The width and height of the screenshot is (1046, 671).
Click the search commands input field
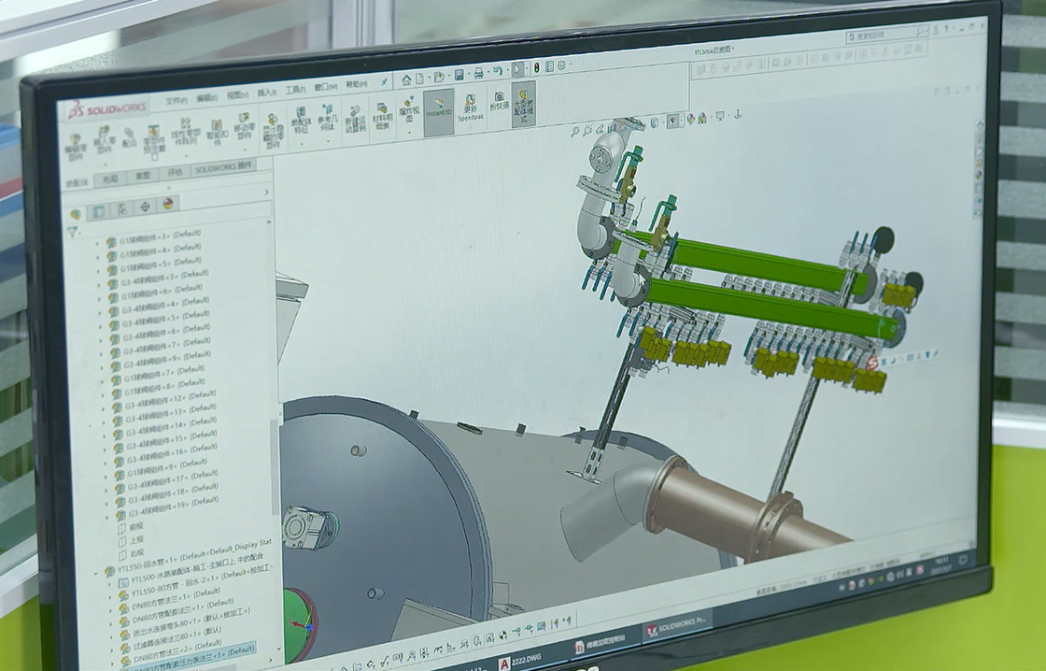pos(887,34)
